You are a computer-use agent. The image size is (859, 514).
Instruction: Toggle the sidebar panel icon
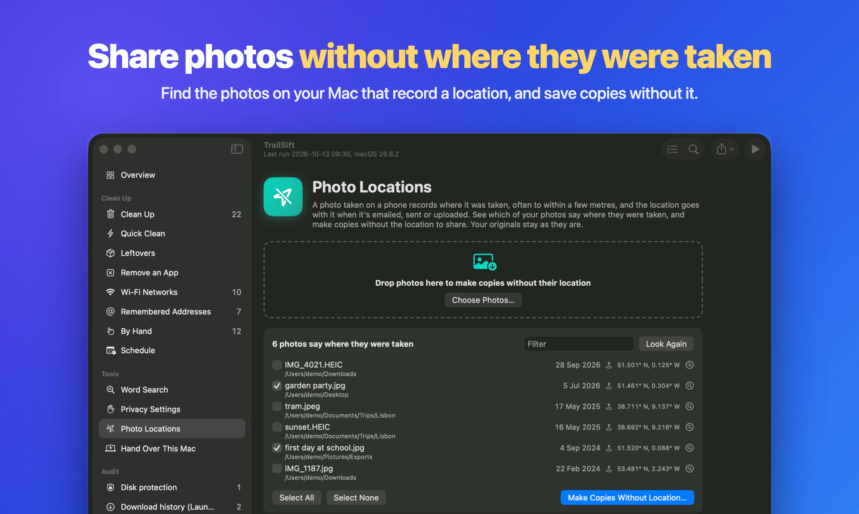click(x=237, y=149)
